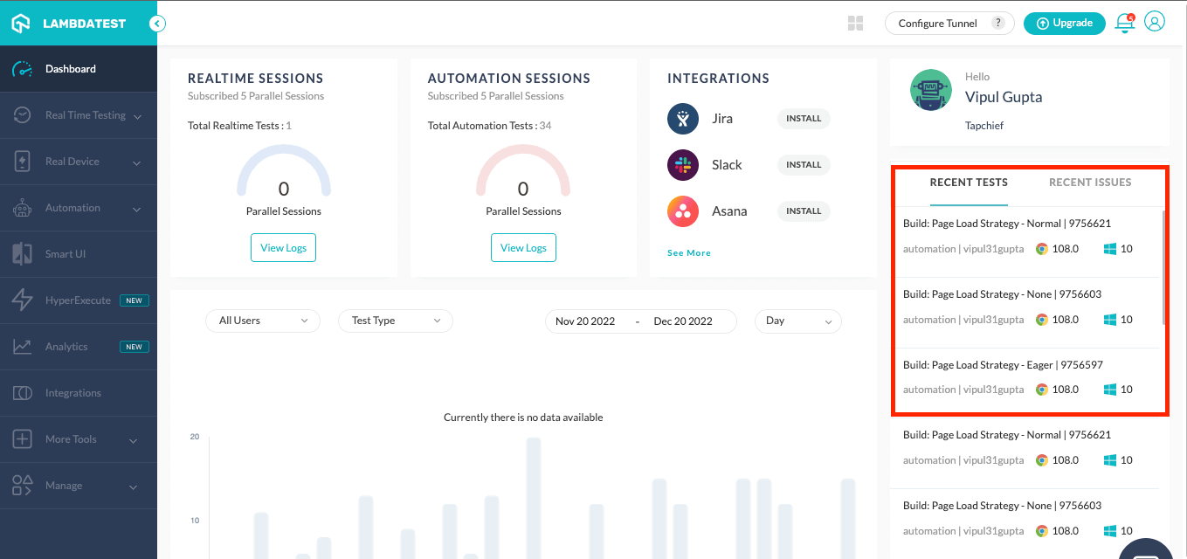This screenshot has width=1187, height=559.
Task: Select Analytics in the sidebar
Action: [x=79, y=347]
